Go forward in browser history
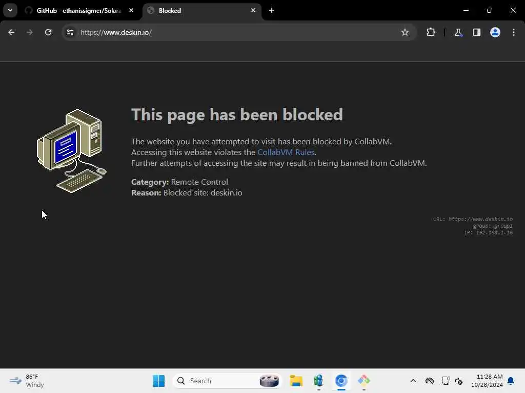 pyautogui.click(x=29, y=32)
